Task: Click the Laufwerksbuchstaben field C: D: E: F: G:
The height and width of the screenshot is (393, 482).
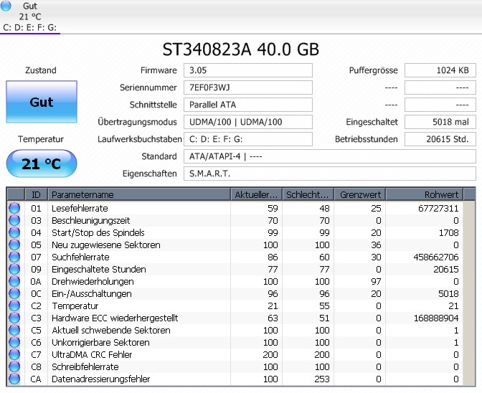Action: (248, 139)
